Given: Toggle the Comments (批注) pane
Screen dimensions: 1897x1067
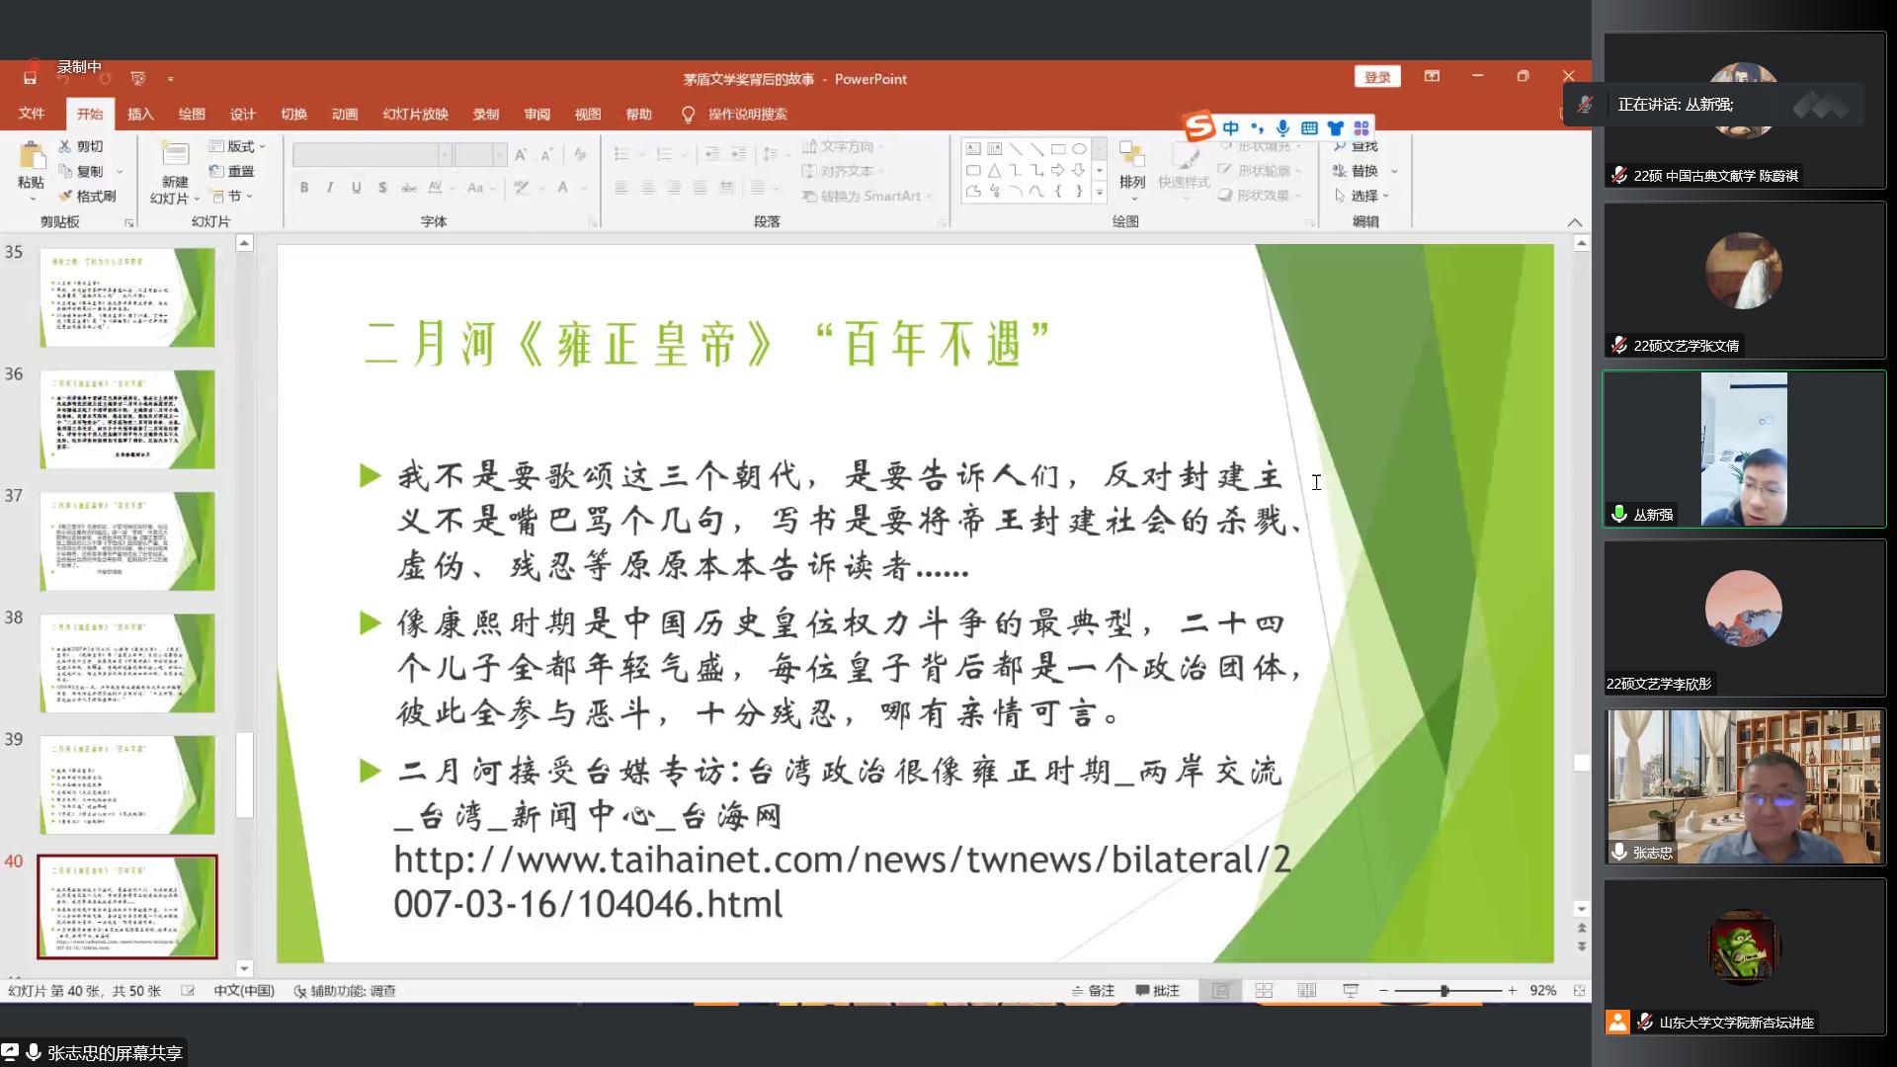Looking at the screenshot, I should [1157, 990].
